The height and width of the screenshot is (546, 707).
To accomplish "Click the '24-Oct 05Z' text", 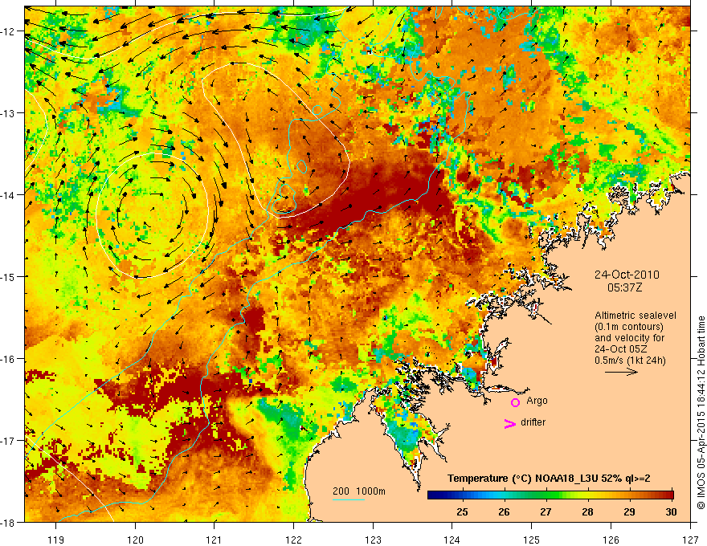I will pyautogui.click(x=622, y=349).
